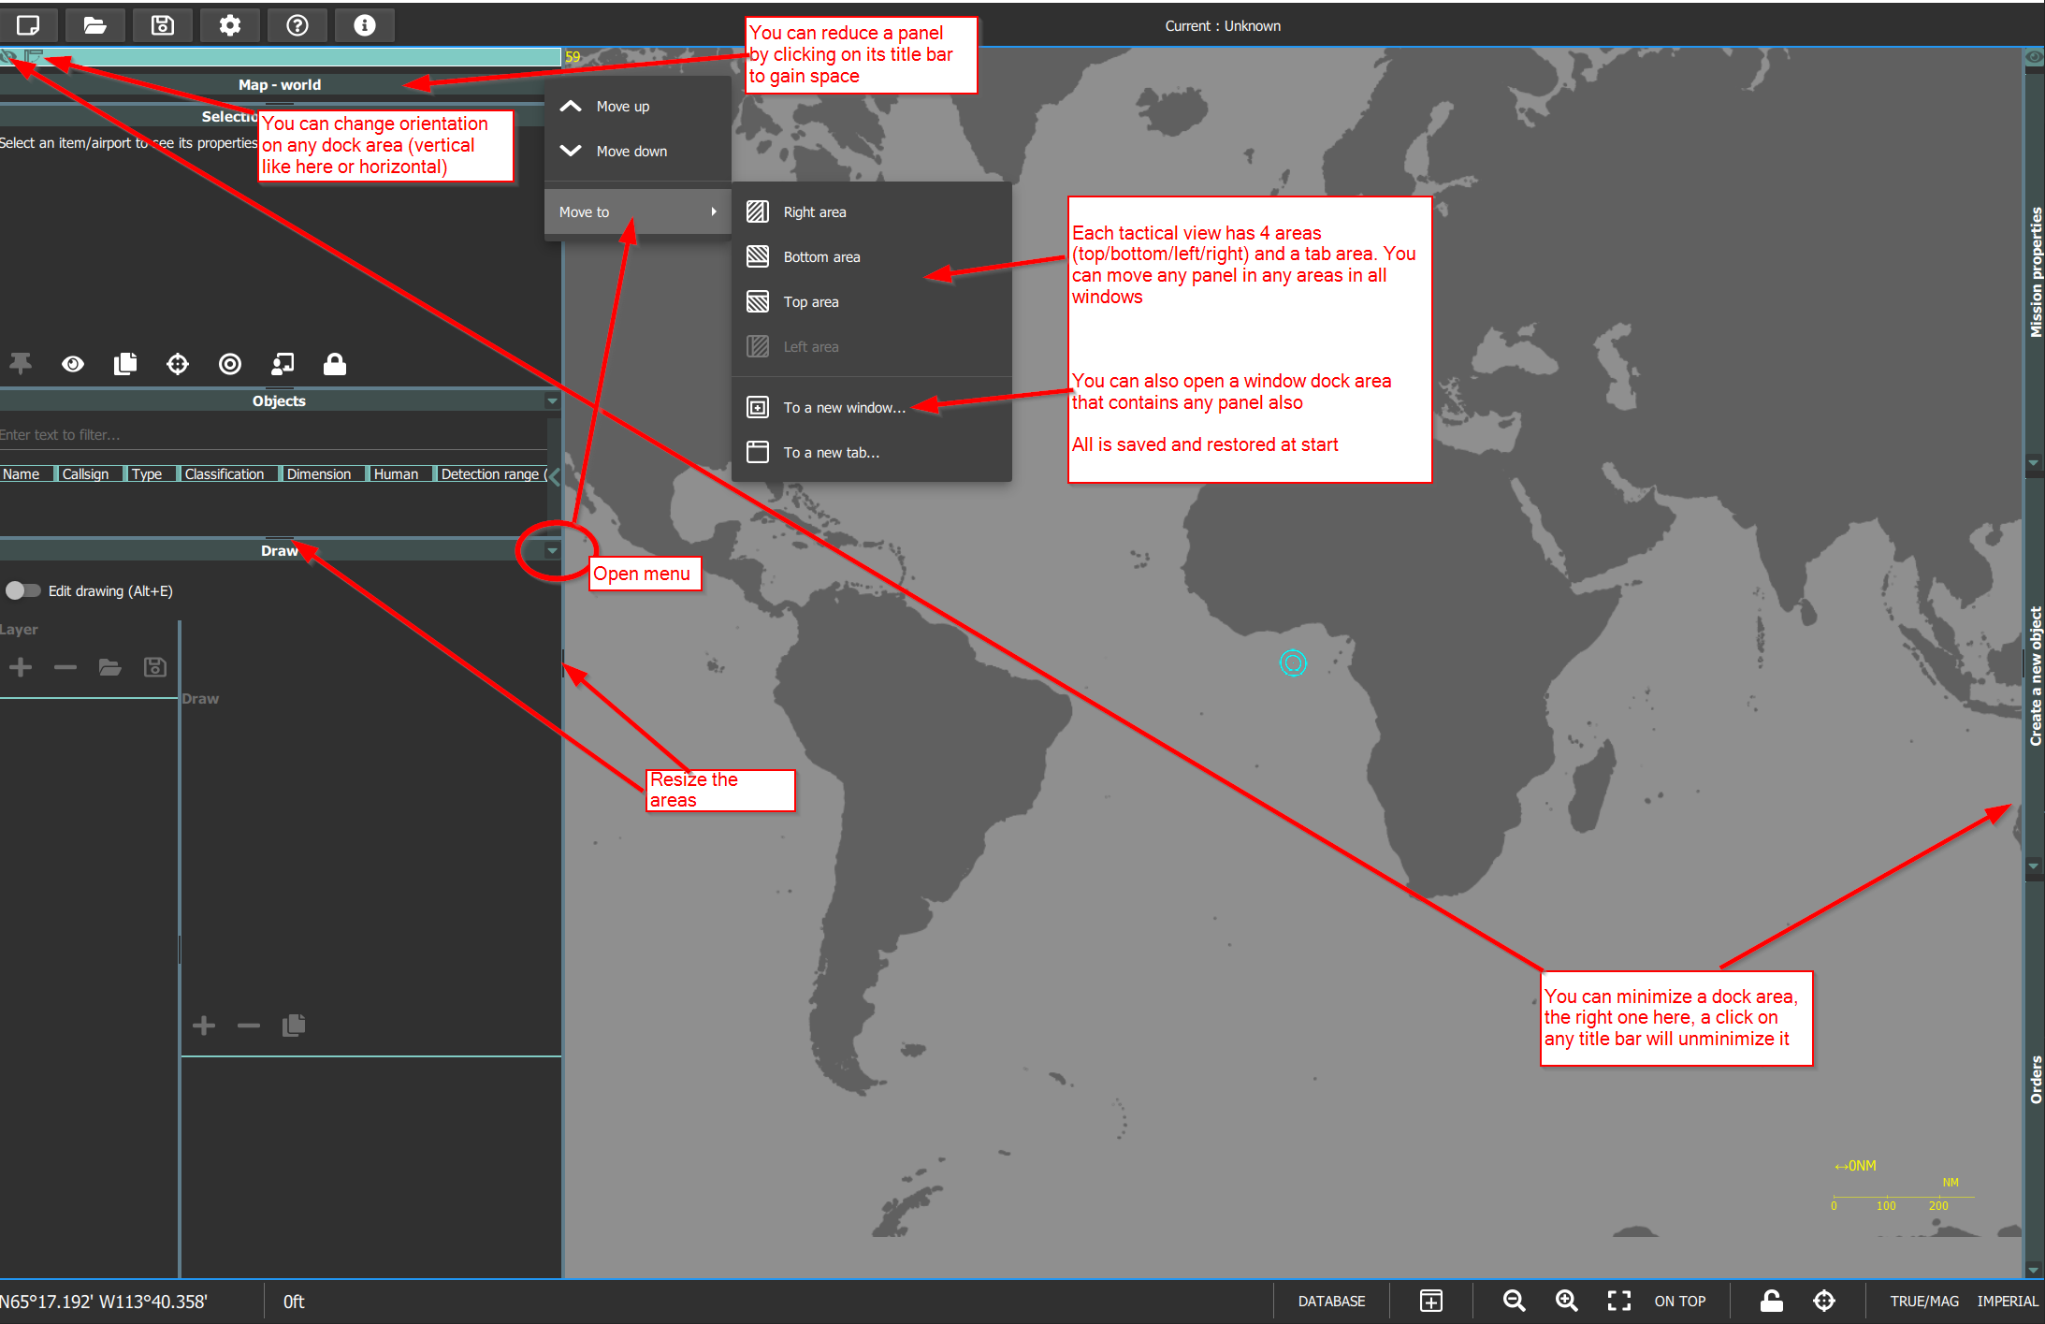Open dropdown arrow under Create a new object
Viewport: 2045px width, 1324px height.
(2034, 866)
